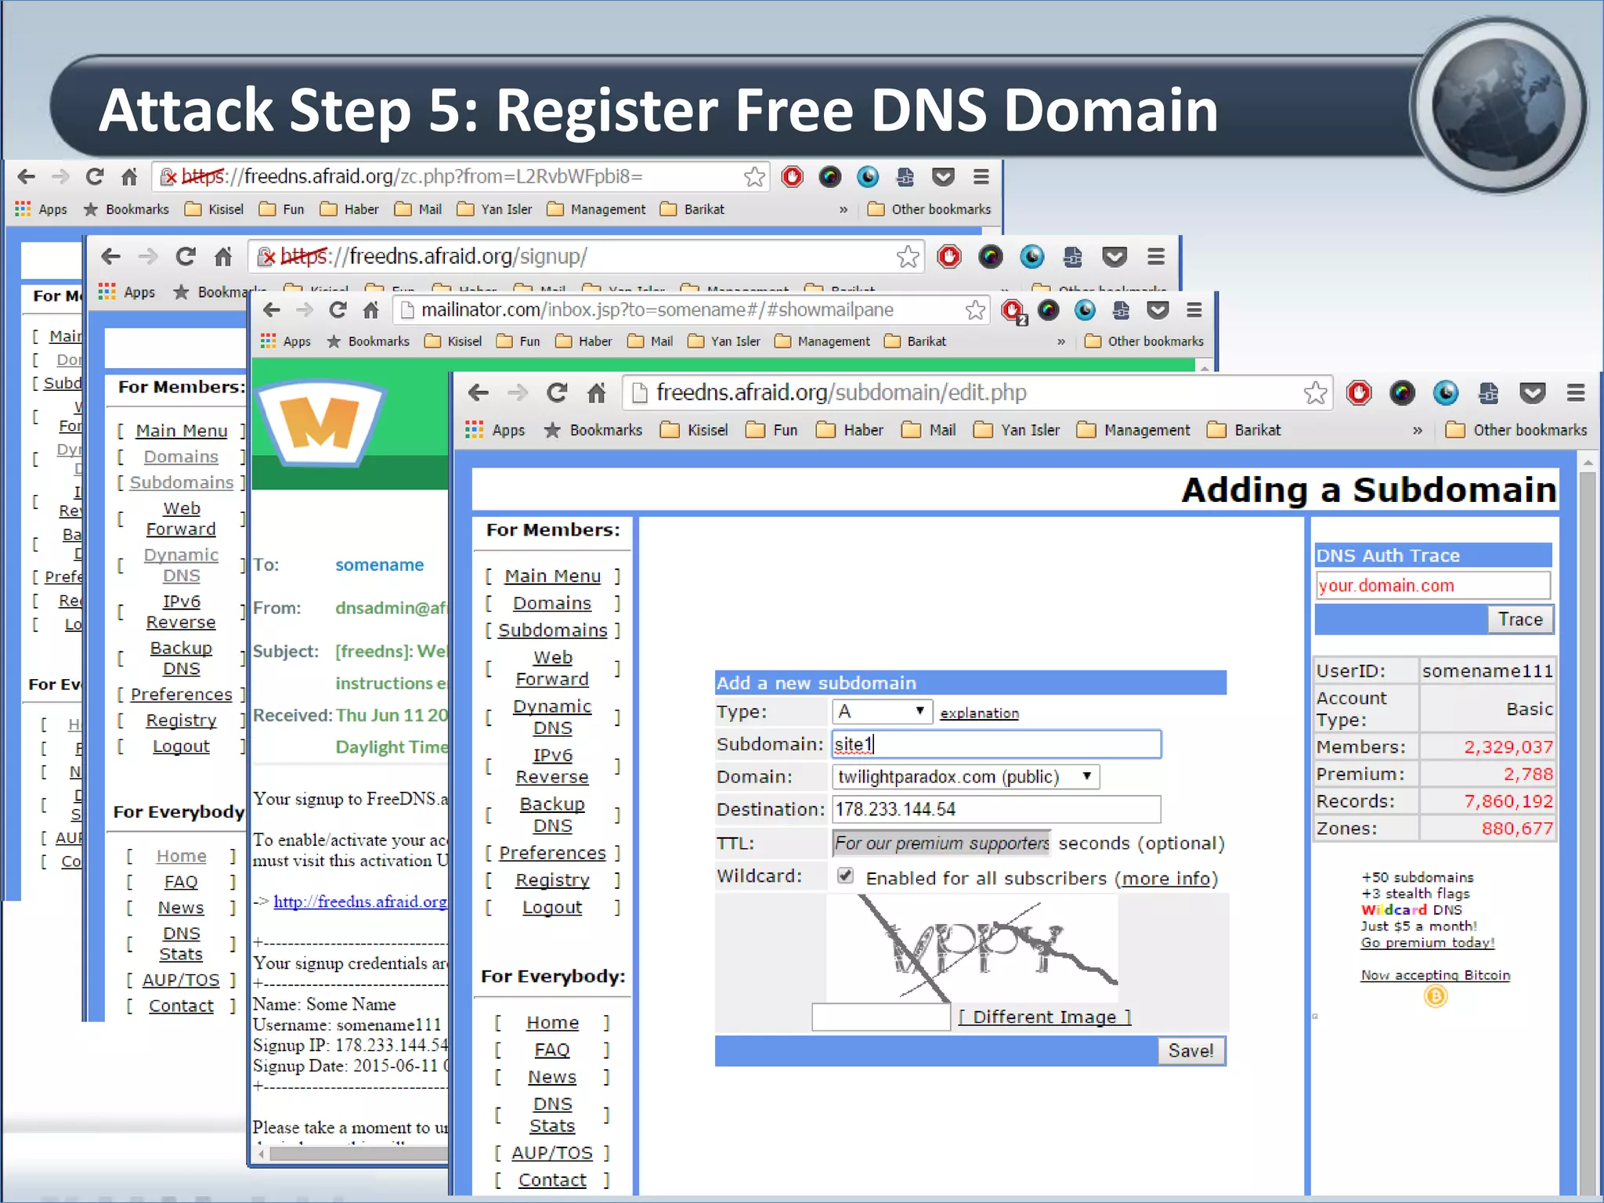Open Main Menu in front For Members list
1604x1203 pixels.
(552, 576)
